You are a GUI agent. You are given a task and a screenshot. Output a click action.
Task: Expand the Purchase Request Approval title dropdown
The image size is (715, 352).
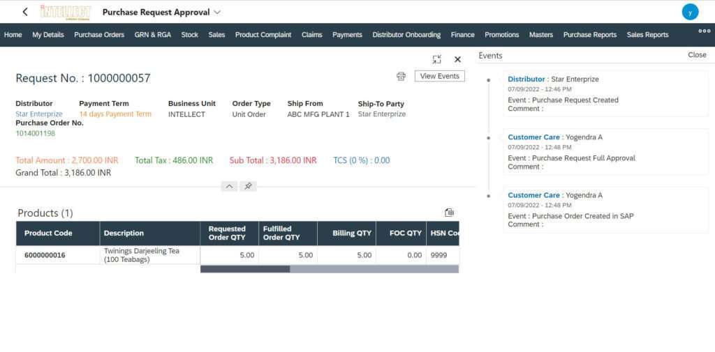(x=217, y=12)
